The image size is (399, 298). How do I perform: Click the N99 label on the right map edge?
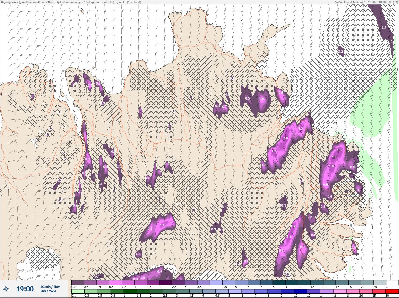click(397, 70)
